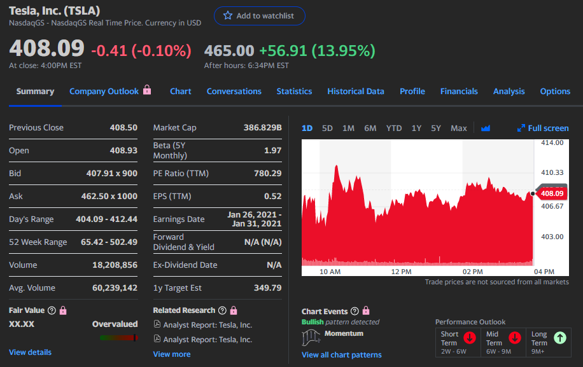Select the 5Y chart range

(436, 128)
